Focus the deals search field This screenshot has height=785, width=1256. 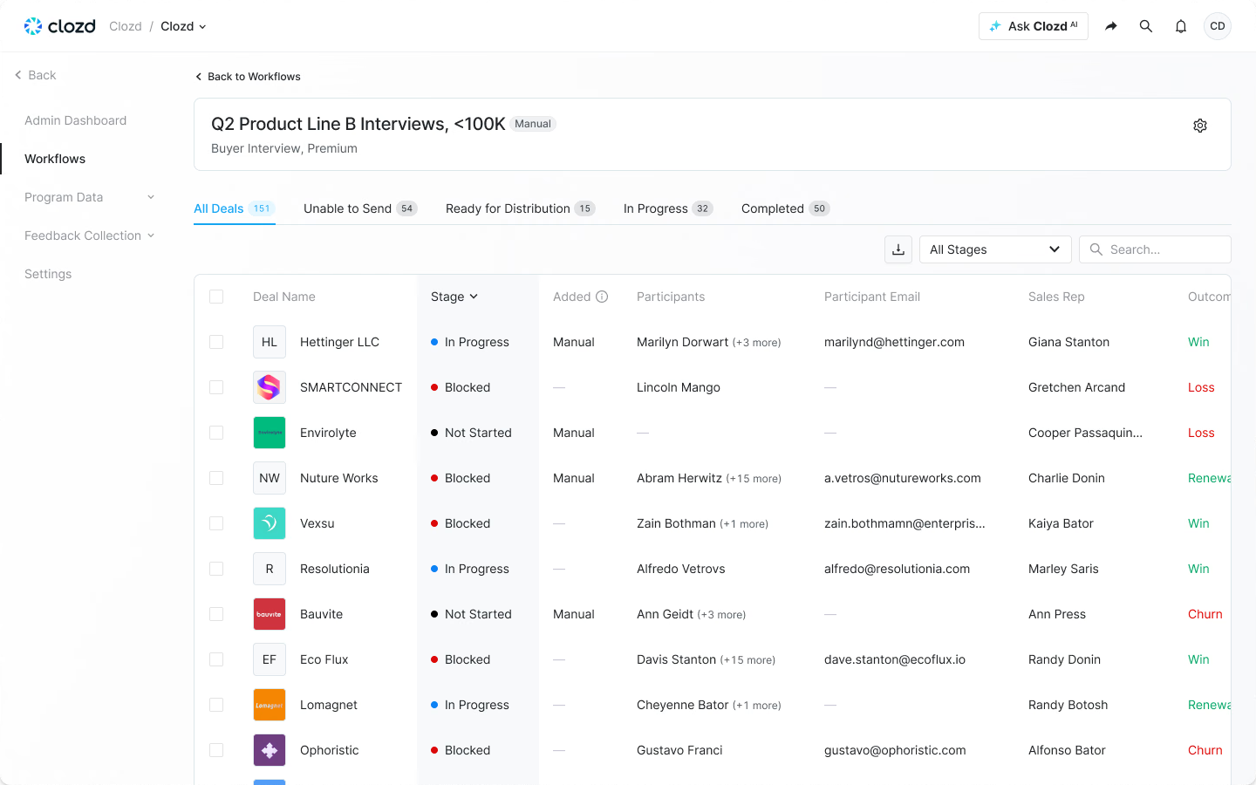point(1155,249)
